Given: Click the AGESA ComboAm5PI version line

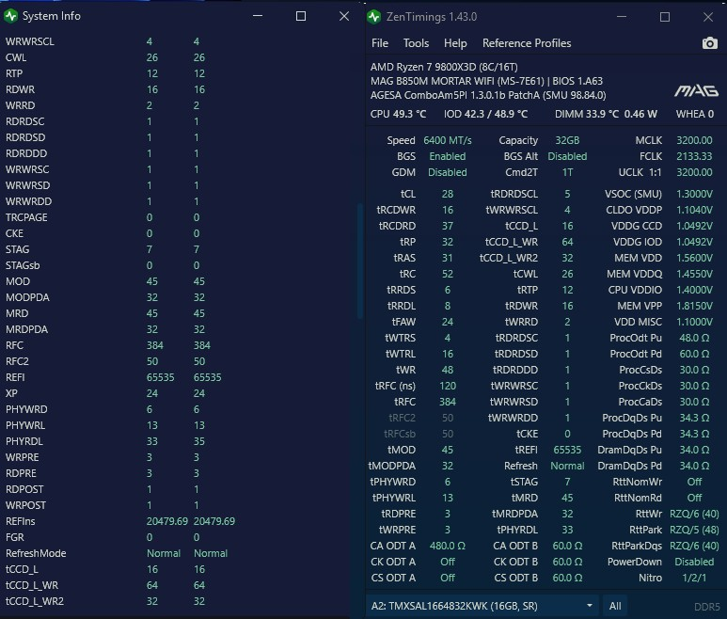Looking at the screenshot, I should [x=488, y=95].
